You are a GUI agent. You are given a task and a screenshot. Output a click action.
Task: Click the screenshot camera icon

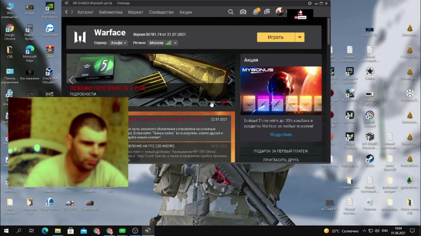[243, 12]
